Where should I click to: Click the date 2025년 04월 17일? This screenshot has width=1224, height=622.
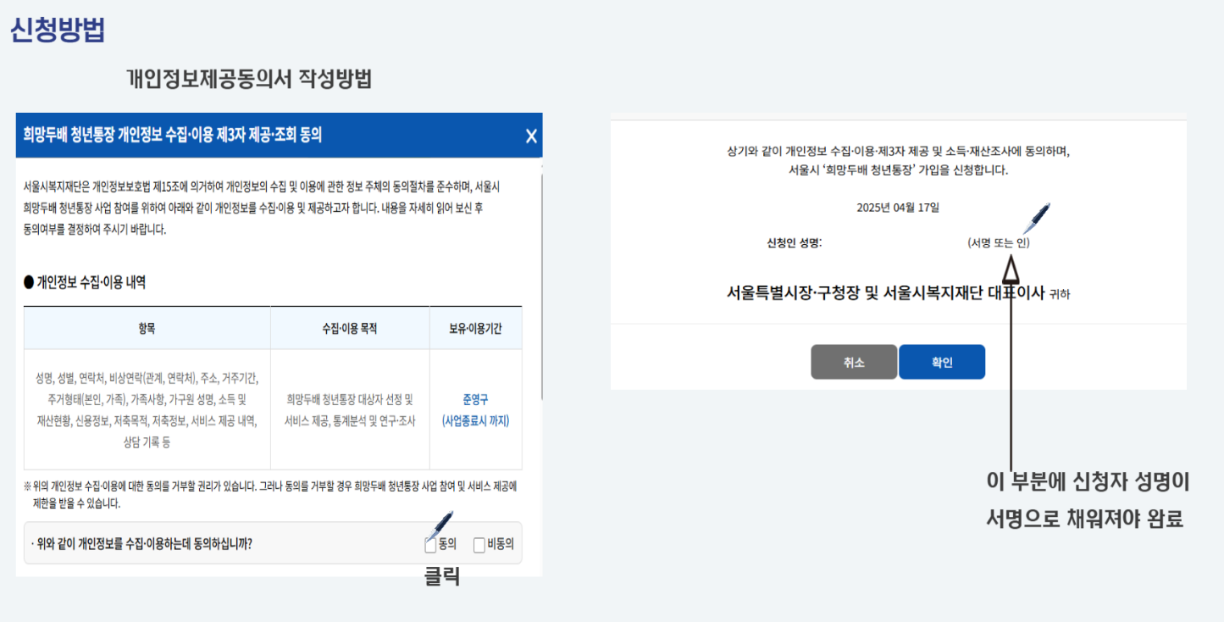click(898, 207)
